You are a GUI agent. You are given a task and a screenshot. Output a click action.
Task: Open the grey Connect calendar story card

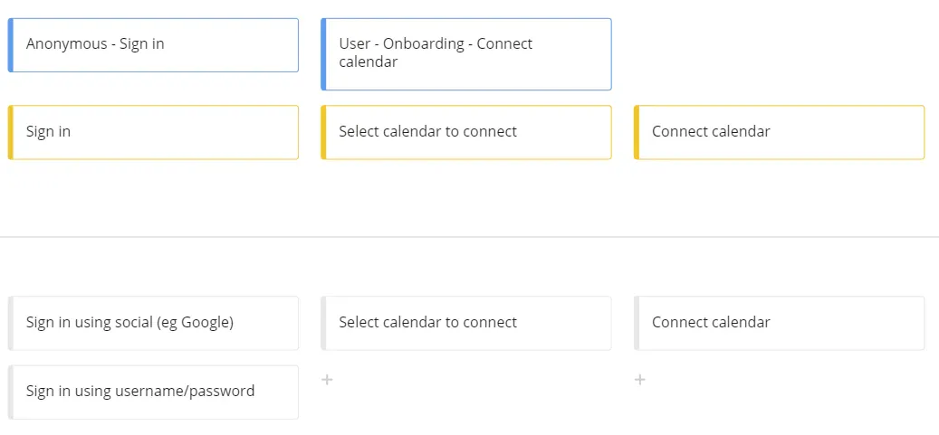click(779, 323)
